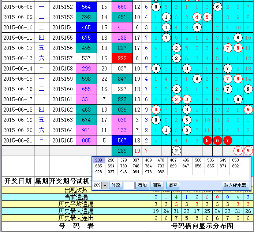This screenshot has height=232, width=254.
Task: Click the 删除 button
Action: pyautogui.click(x=157, y=185)
